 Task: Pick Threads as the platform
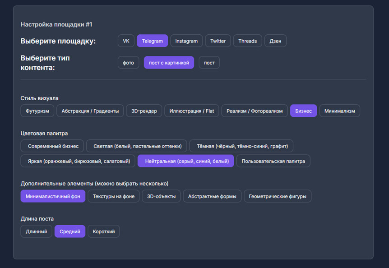point(247,41)
